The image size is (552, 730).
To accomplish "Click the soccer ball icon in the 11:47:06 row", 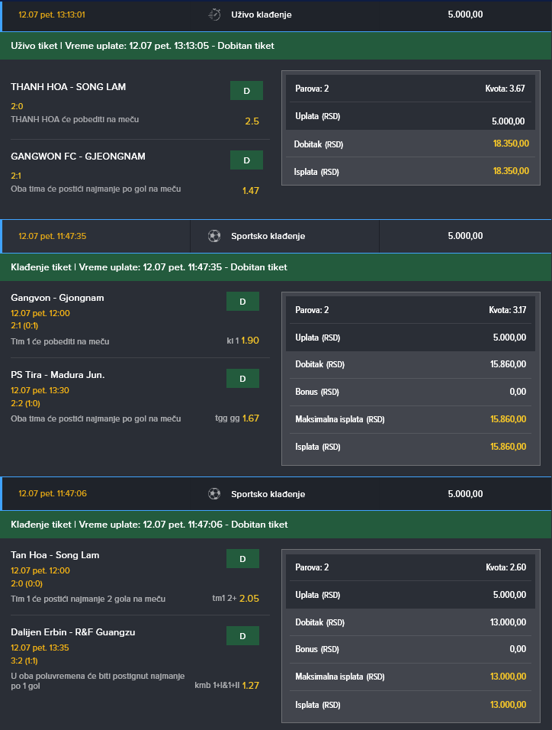I will click(x=214, y=493).
